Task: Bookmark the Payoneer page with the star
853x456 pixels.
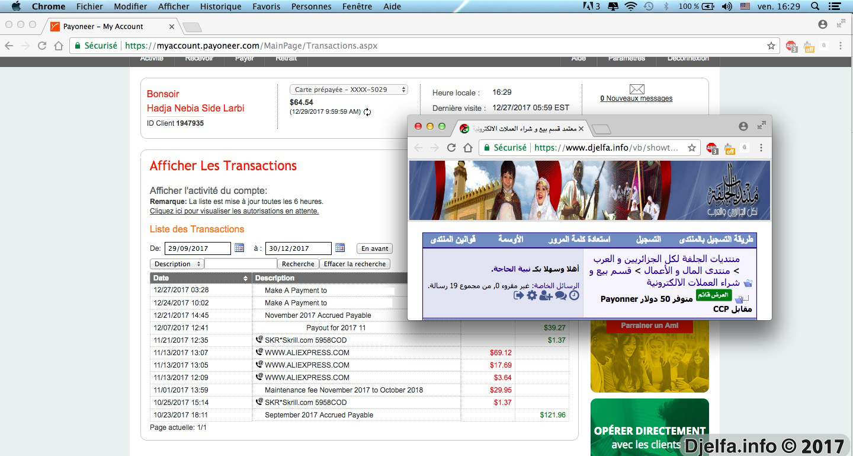Action: point(771,46)
